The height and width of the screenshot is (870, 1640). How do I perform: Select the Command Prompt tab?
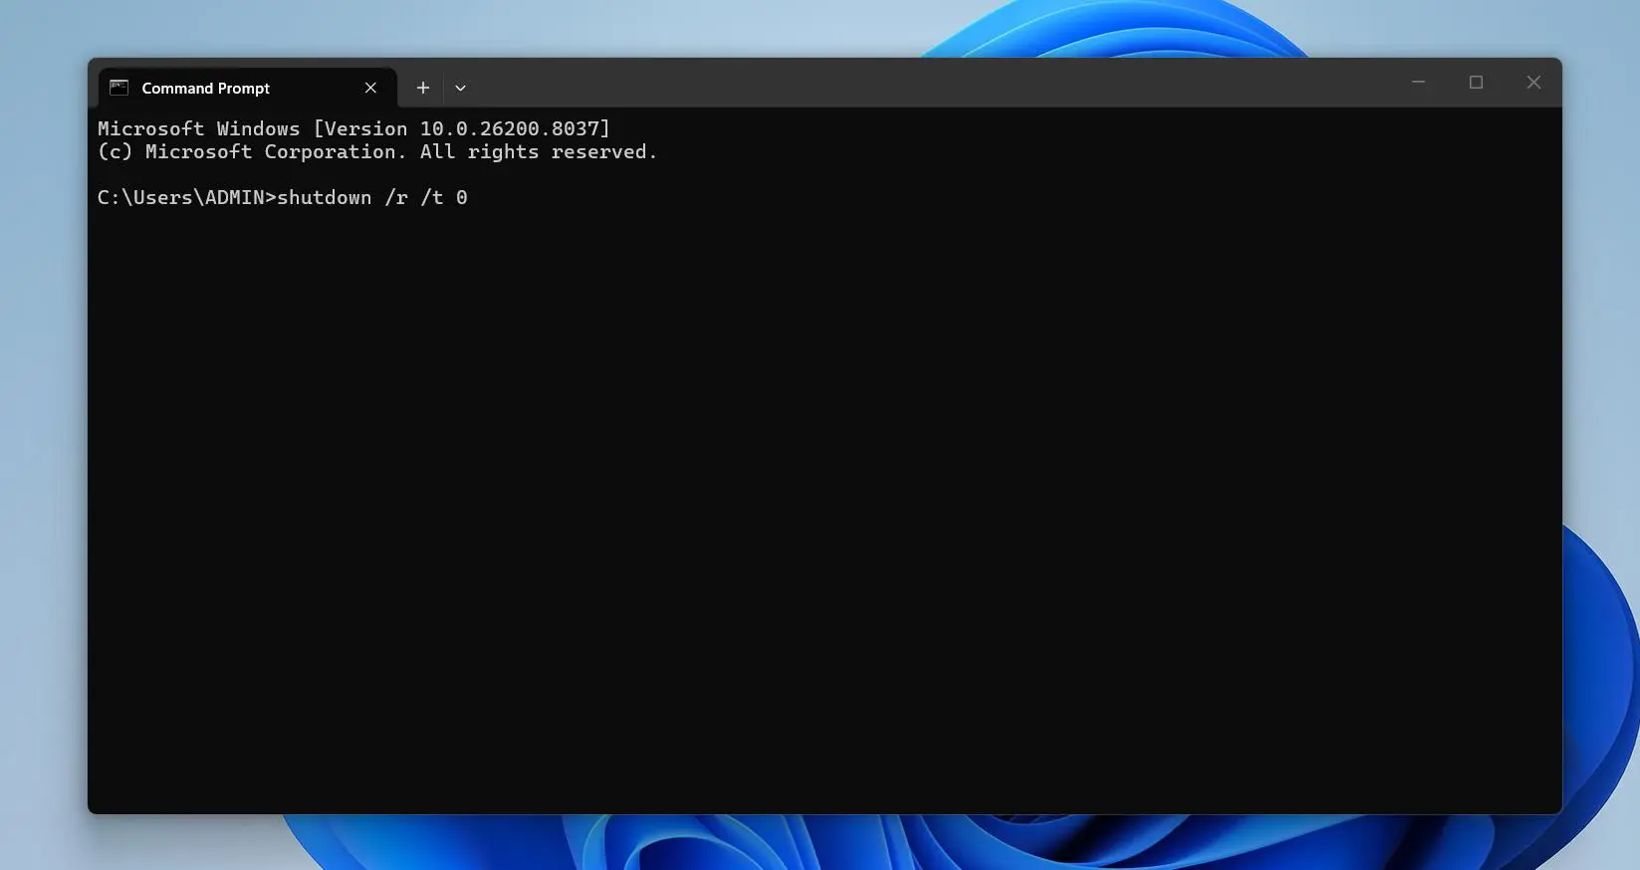pos(247,88)
